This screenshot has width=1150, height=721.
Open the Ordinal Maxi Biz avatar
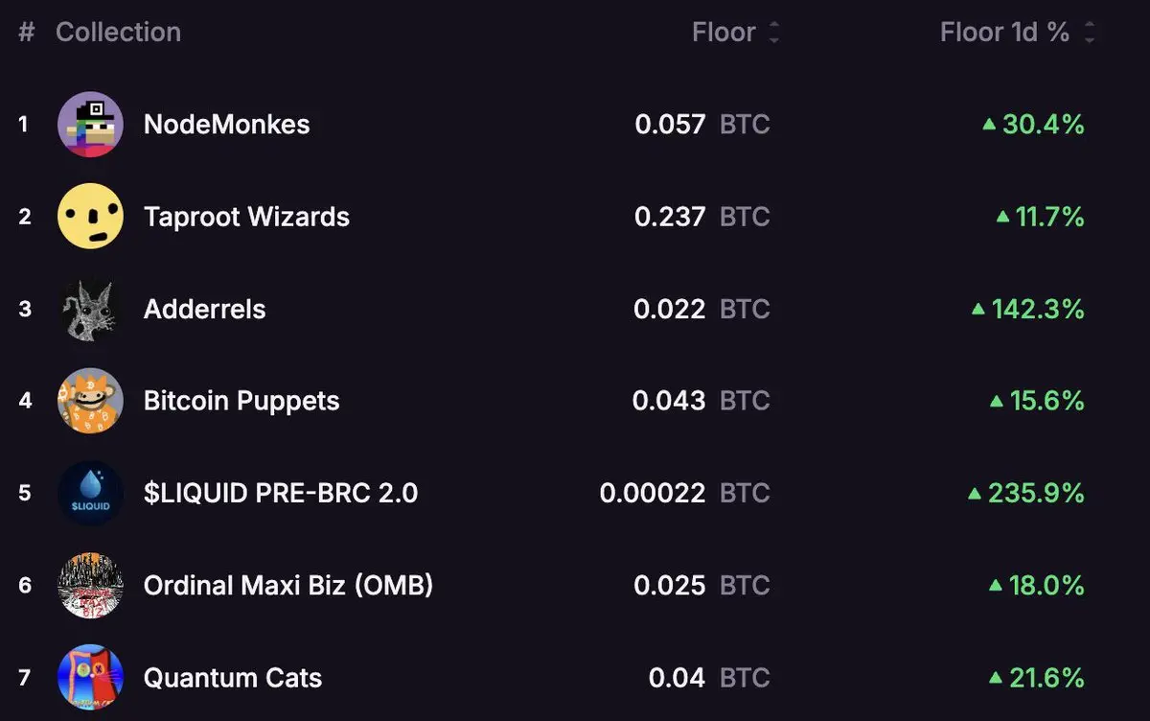click(90, 585)
